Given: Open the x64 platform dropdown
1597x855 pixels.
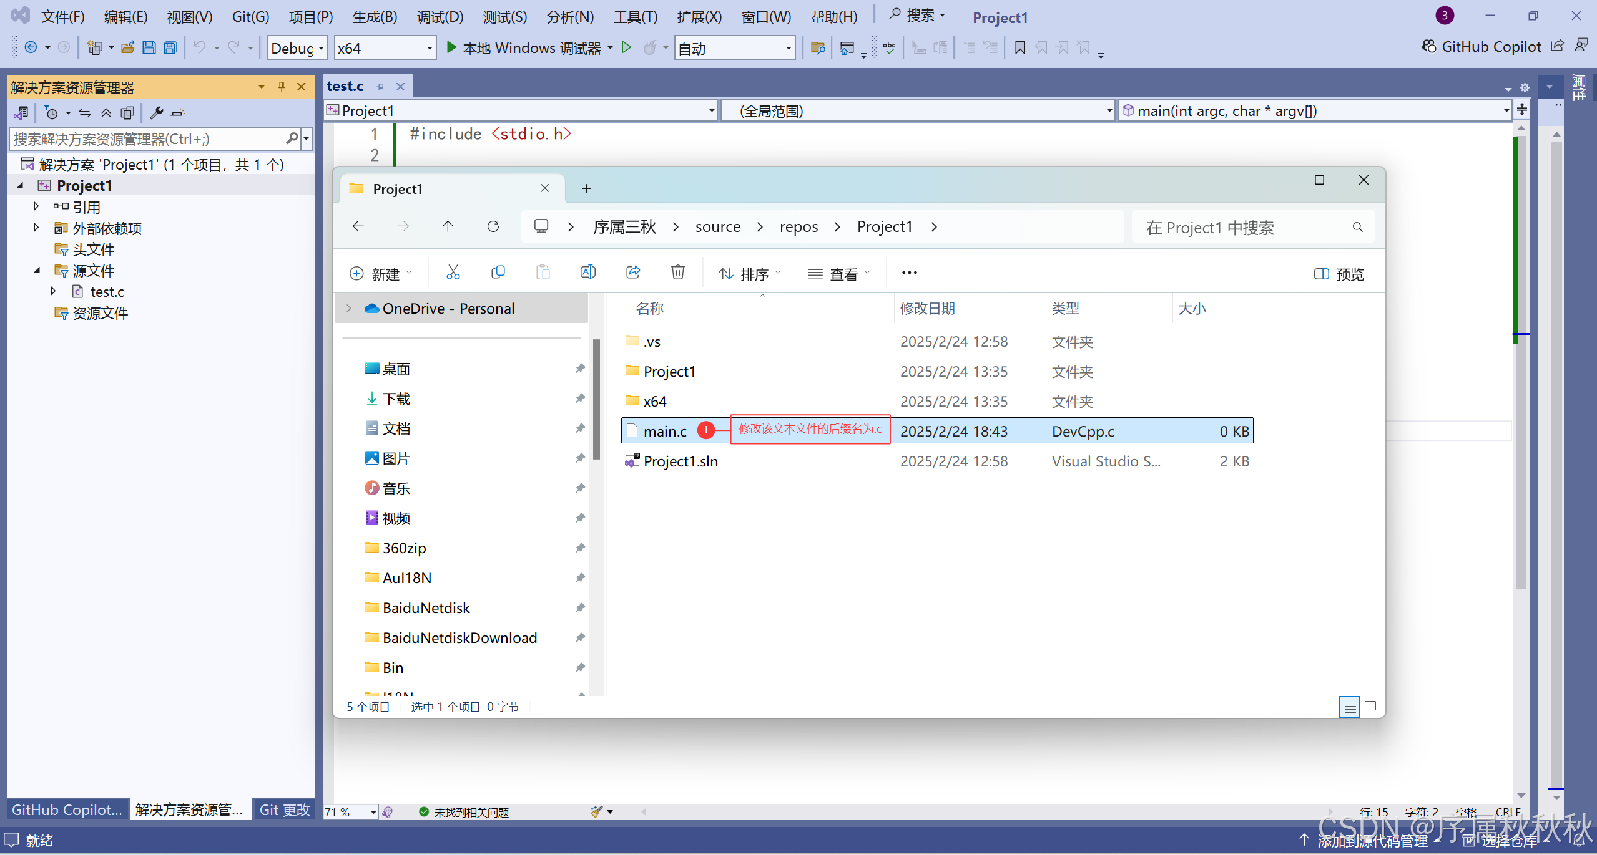Looking at the screenshot, I should 385,48.
